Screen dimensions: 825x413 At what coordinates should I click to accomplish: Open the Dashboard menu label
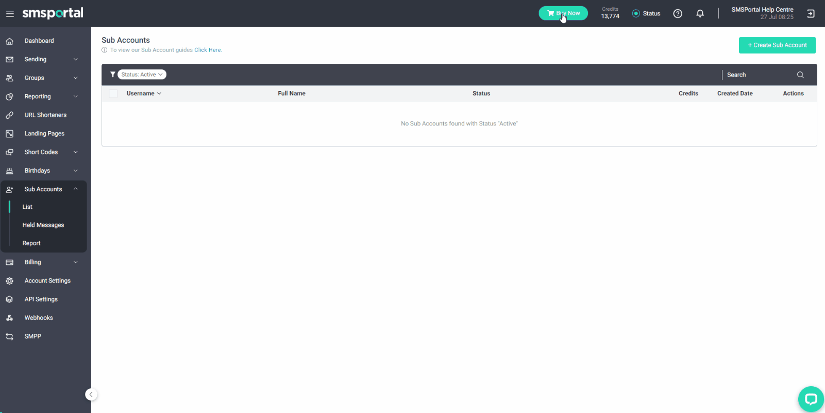point(39,41)
